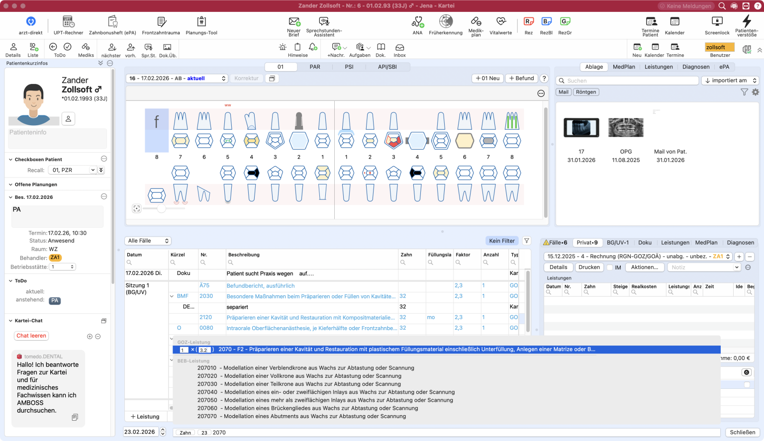Image resolution: width=764 pixels, height=441 pixels.
Task: Click the Chat leeren button
Action: tap(31, 336)
